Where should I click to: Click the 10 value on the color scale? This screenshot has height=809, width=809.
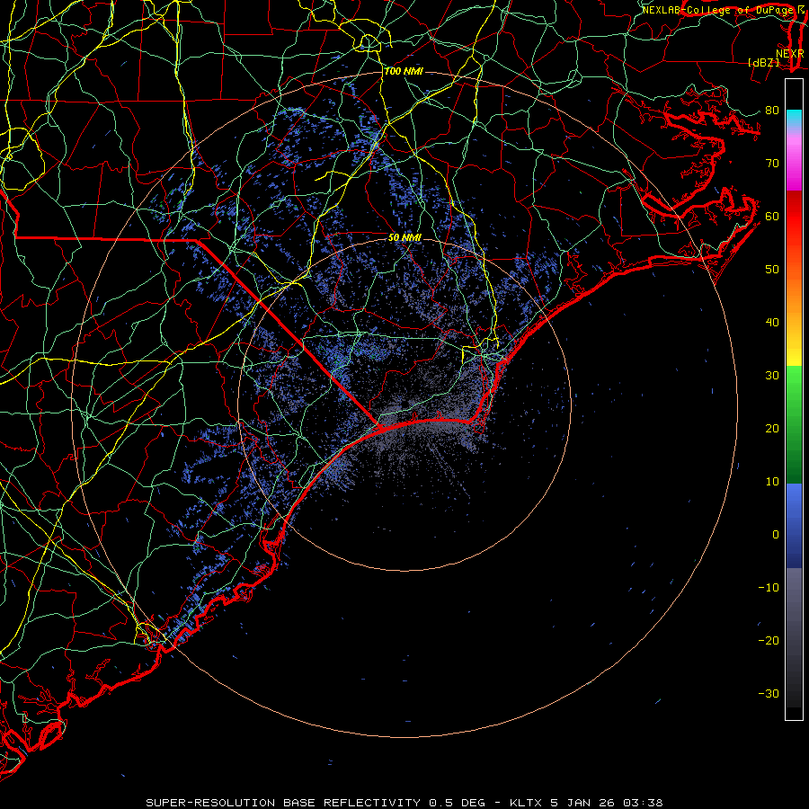click(772, 482)
